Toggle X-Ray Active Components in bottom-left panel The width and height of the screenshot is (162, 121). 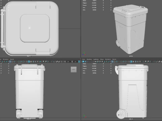click(59, 62)
